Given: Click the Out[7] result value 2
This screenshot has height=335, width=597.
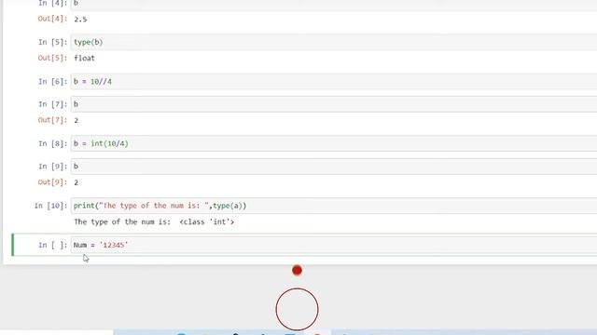Looking at the screenshot, I should pos(76,120).
